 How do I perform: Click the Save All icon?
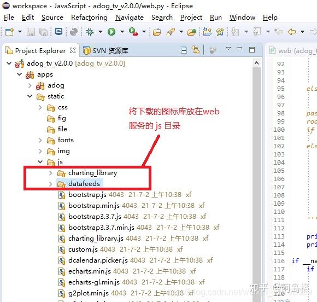(x=43, y=32)
